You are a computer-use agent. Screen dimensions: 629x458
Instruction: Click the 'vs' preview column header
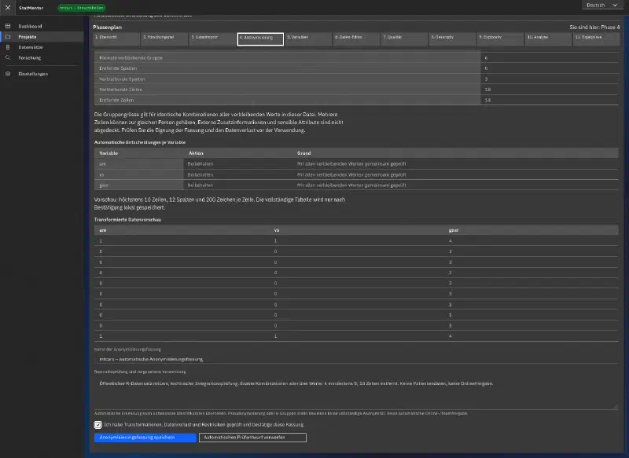click(277, 230)
